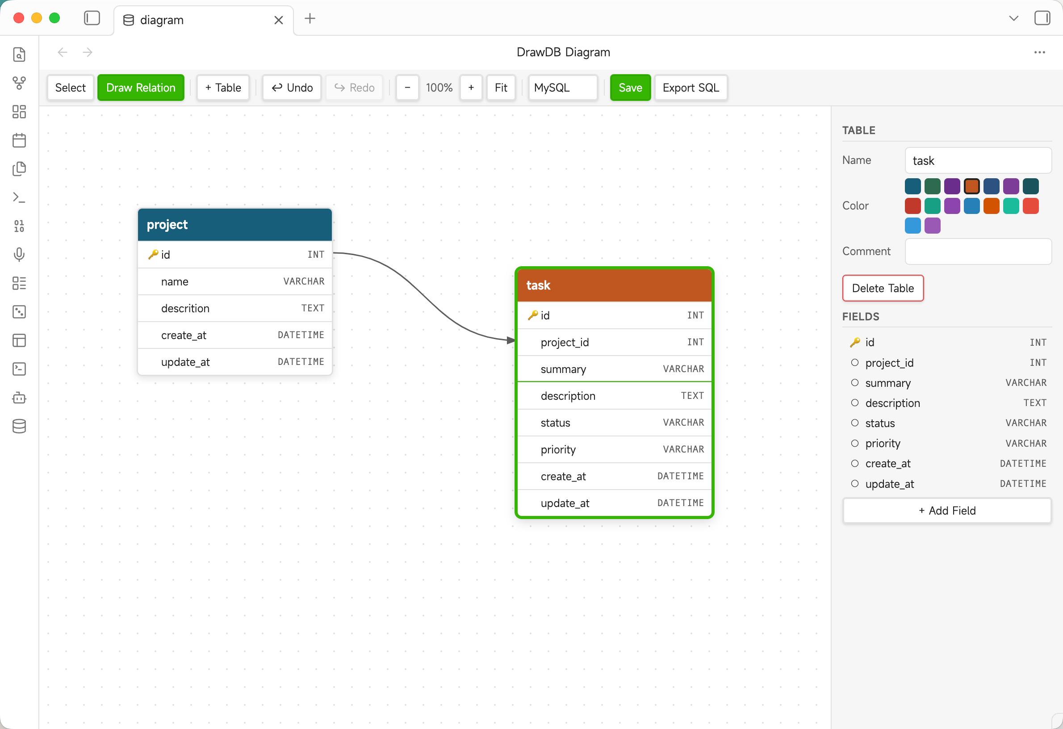Select status field radio in FIELDS list
This screenshot has width=1063, height=729.
(x=854, y=423)
